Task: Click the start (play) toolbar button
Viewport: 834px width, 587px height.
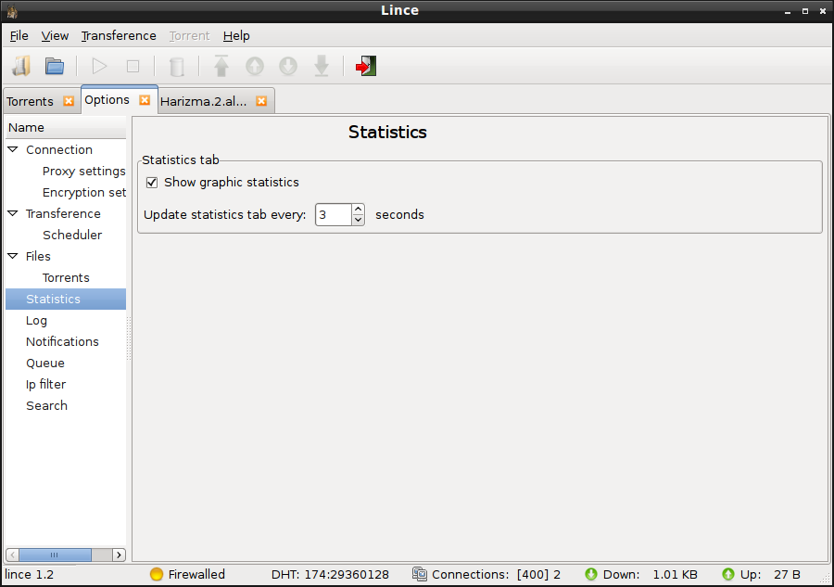Action: click(x=99, y=66)
